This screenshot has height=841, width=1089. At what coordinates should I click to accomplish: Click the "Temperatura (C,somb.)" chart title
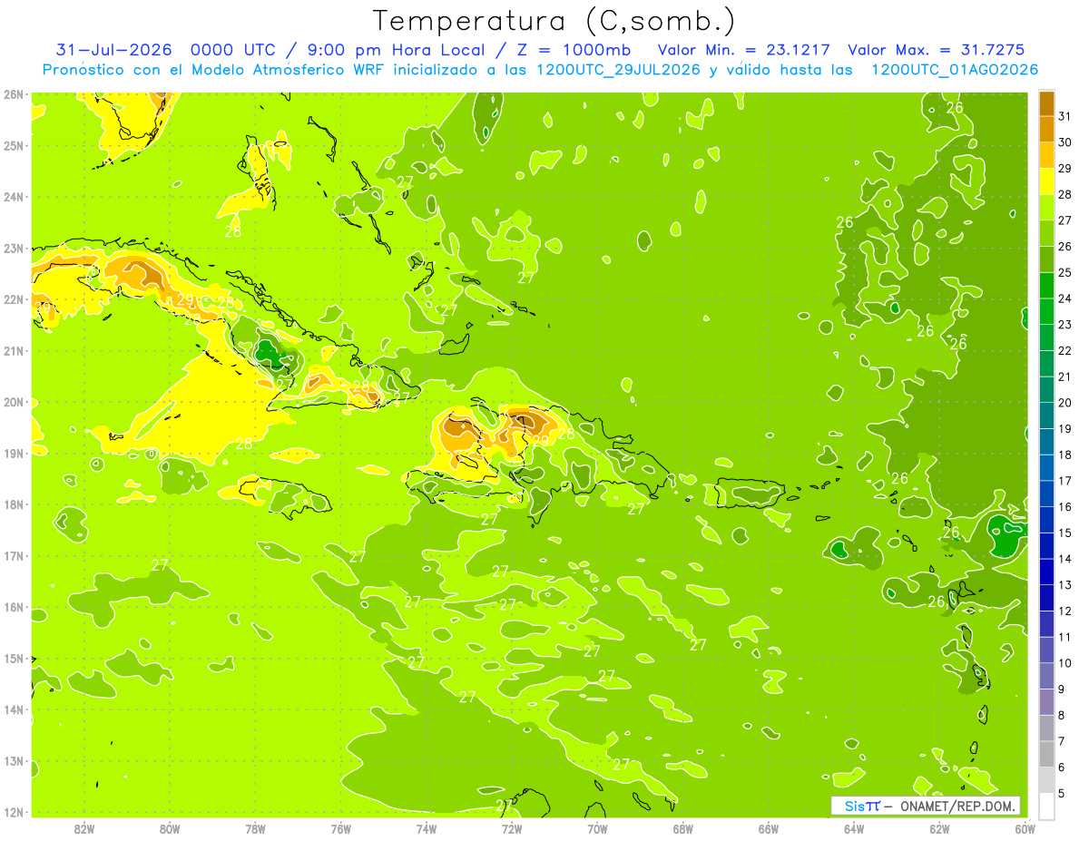coord(554,21)
